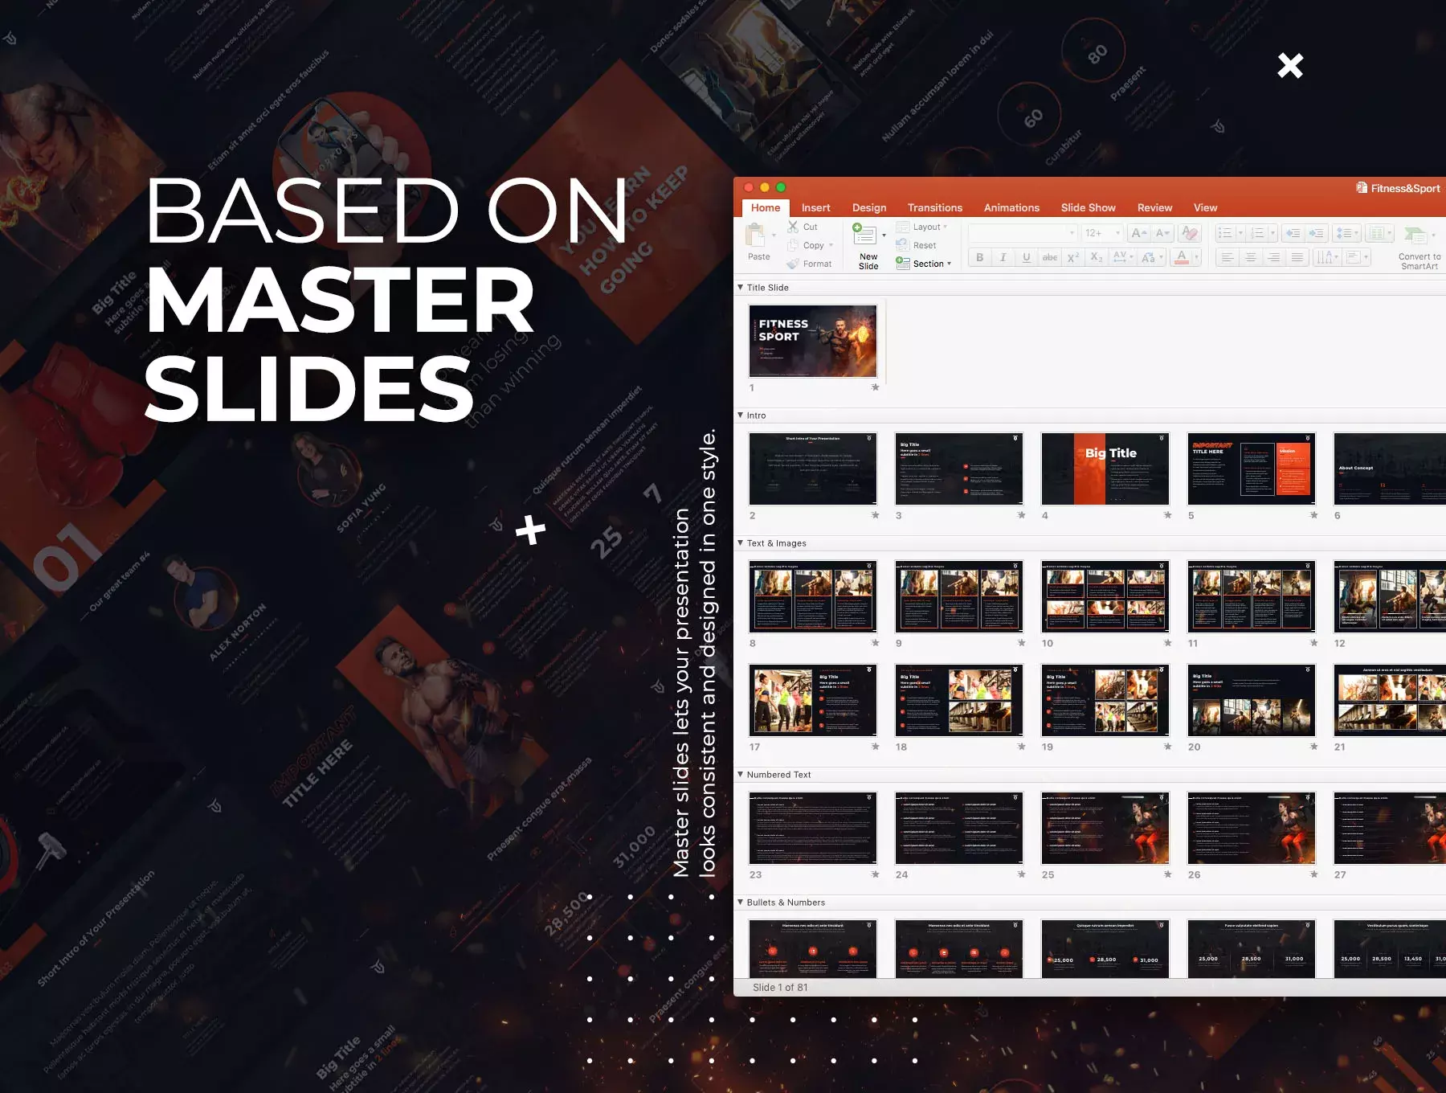Align text left
Viewport: 1446px width, 1093px height.
[x=1227, y=257]
